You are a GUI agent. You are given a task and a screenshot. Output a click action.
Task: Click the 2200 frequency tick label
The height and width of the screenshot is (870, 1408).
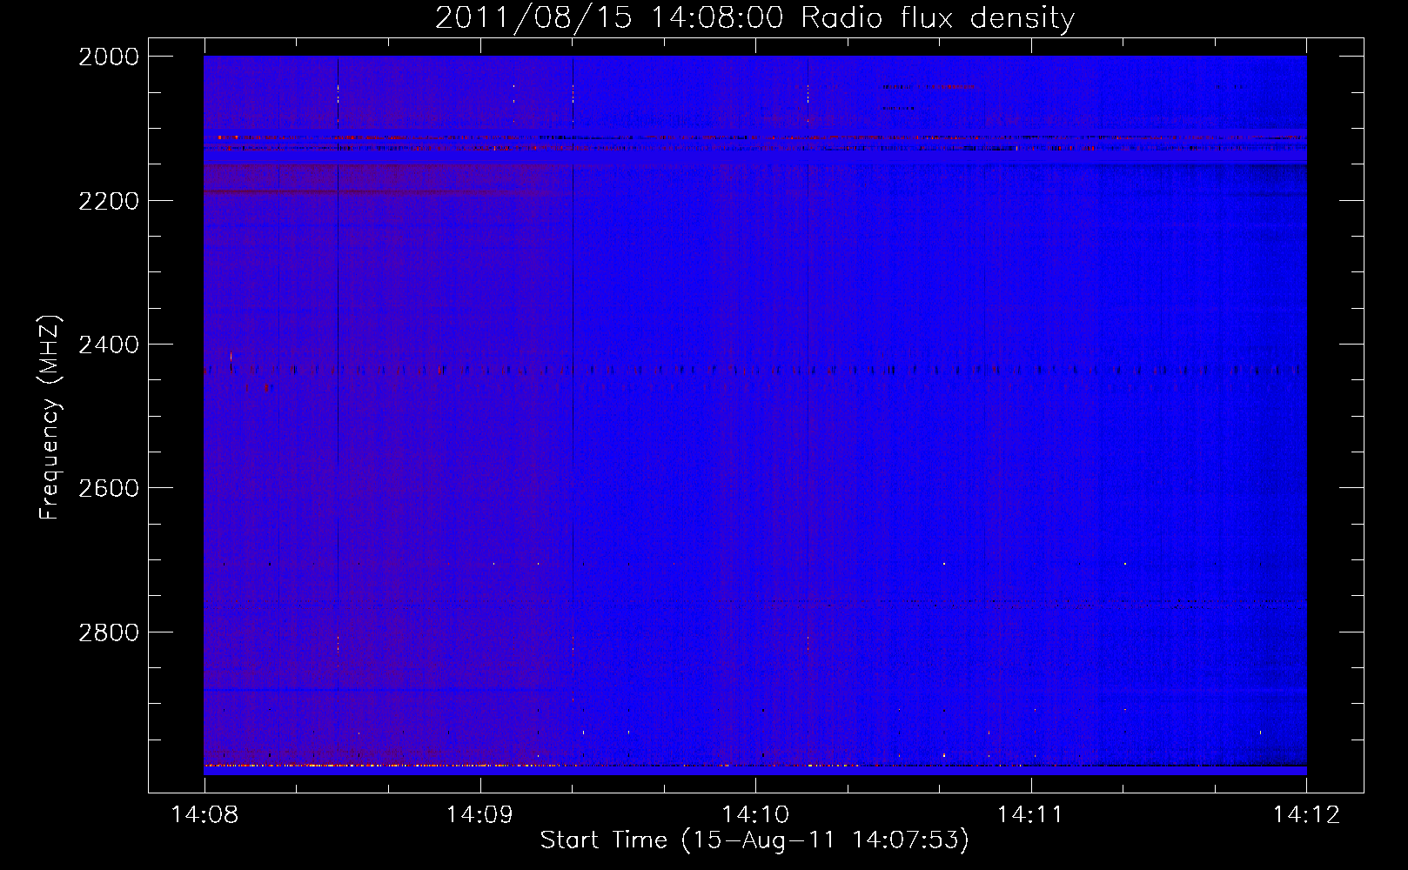[109, 201]
